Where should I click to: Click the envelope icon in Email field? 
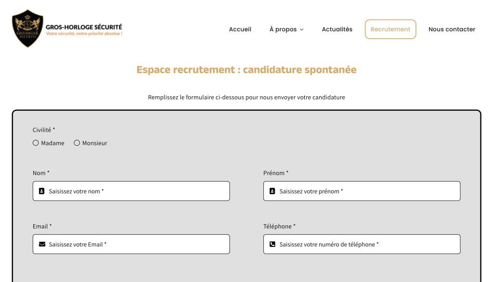(42, 244)
